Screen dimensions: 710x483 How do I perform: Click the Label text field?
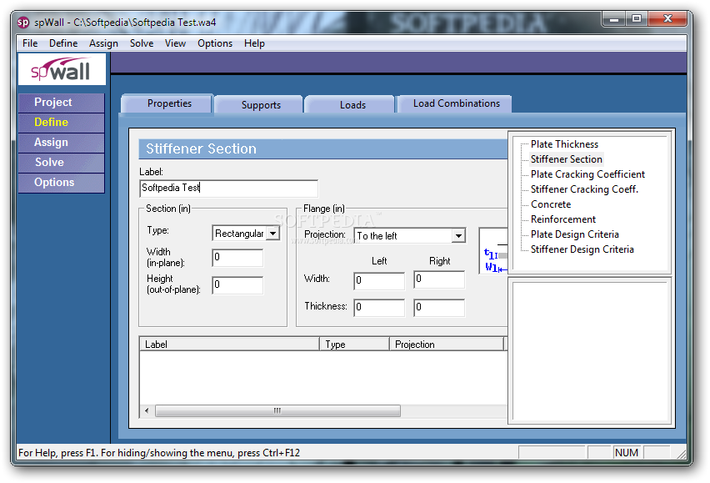pos(228,188)
